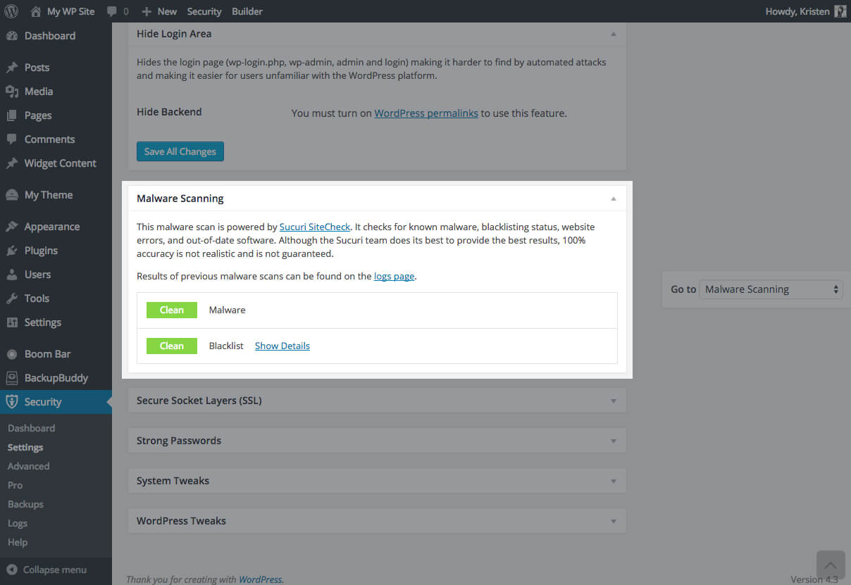This screenshot has width=851, height=585.
Task: Expand the Secure Socket Layers (SSL) section
Action: tap(377, 400)
